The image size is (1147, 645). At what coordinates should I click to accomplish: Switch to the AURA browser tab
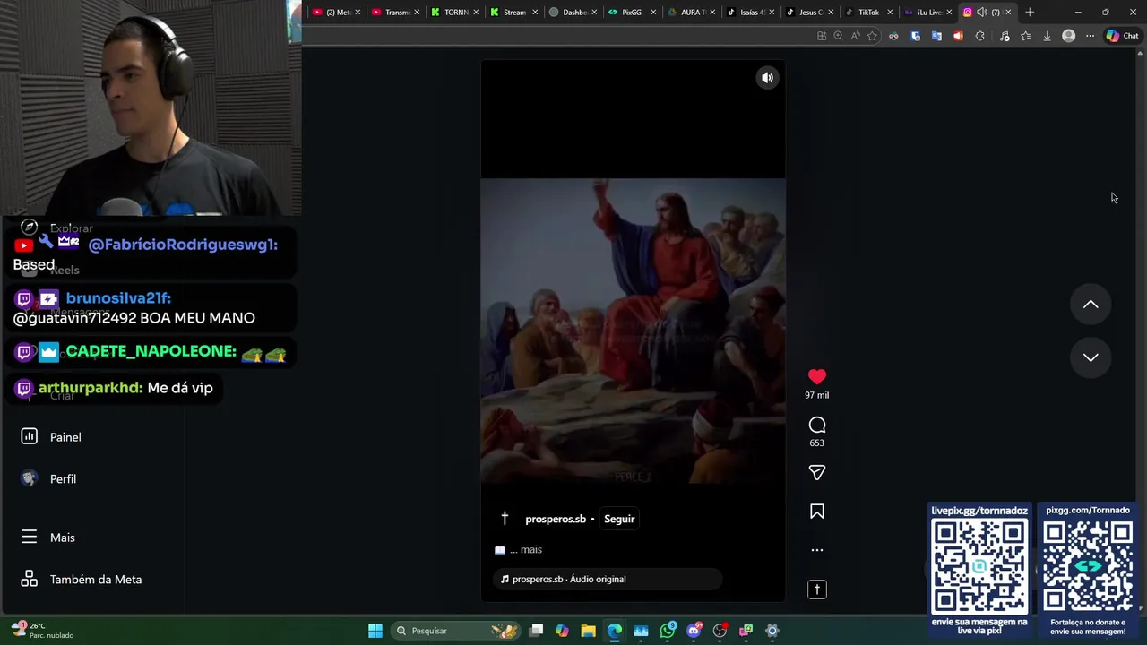tap(691, 12)
